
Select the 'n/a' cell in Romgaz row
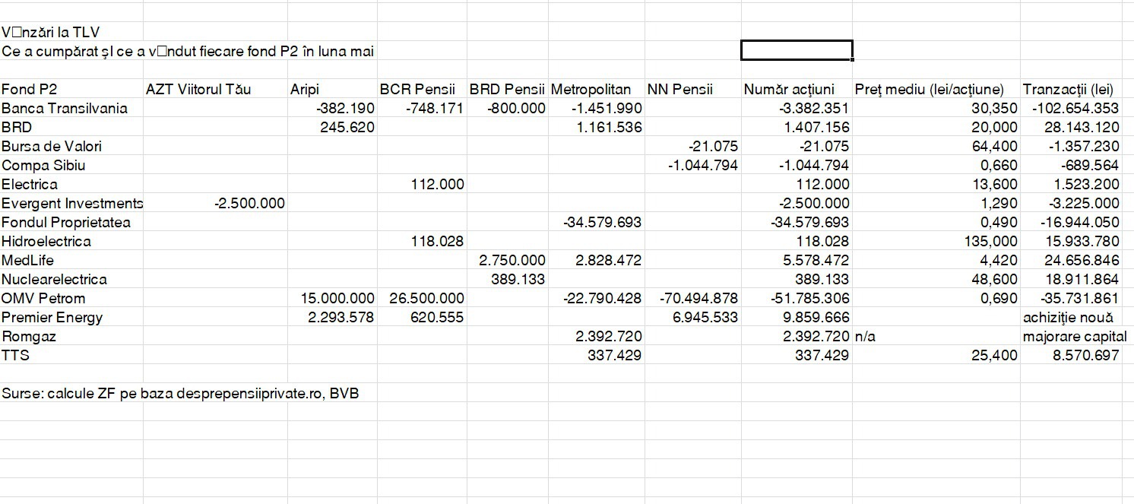[865, 336]
